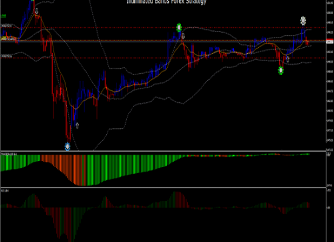
Task: Click the Illuminated Bands Forex Strategy title
Action: (x=166, y=2)
